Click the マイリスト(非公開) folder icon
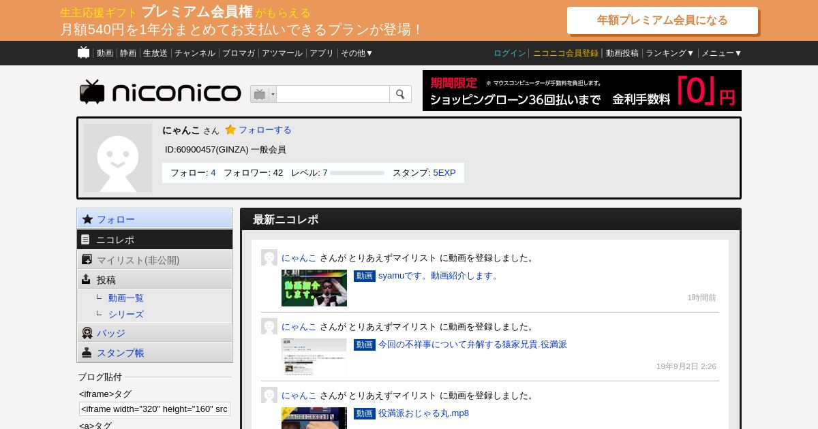 87,259
